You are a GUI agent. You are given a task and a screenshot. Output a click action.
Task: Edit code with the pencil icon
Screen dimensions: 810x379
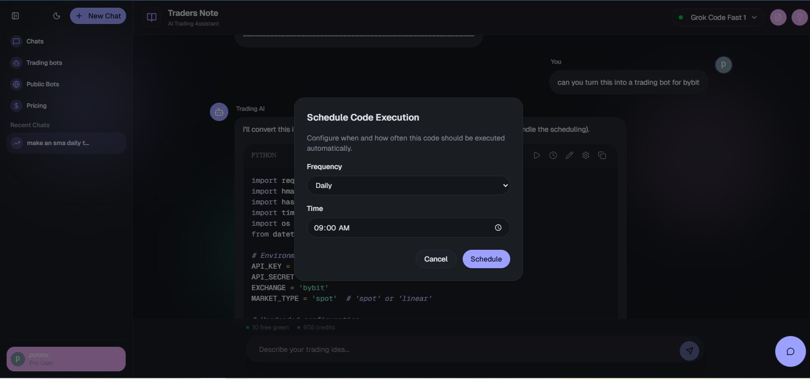click(x=569, y=155)
